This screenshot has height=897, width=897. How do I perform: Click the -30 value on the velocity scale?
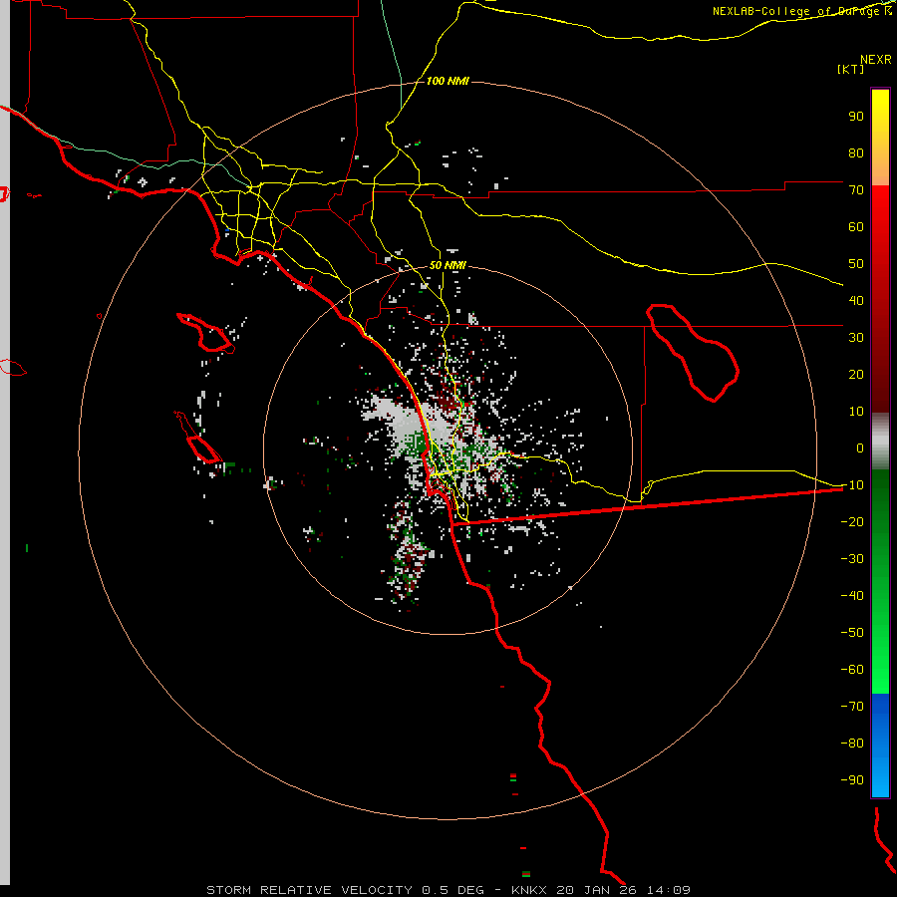pyautogui.click(x=852, y=559)
